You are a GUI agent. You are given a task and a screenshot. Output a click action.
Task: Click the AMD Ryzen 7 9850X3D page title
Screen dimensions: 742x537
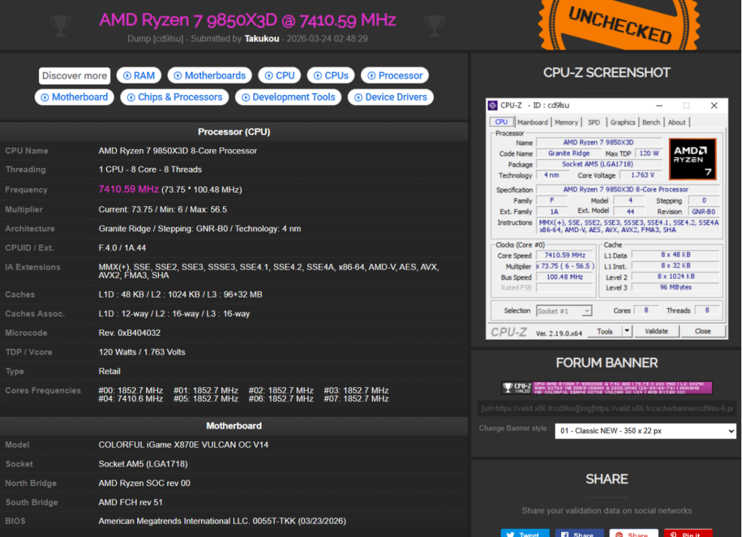tap(247, 20)
